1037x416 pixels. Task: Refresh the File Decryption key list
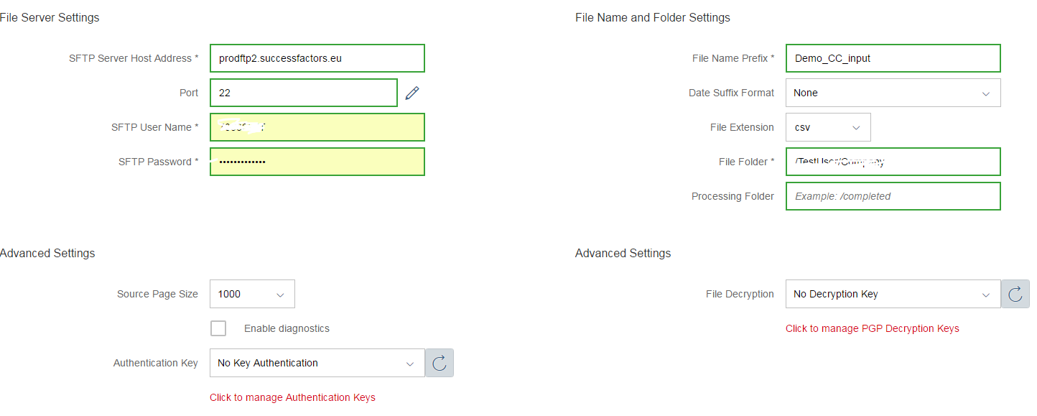(1015, 294)
